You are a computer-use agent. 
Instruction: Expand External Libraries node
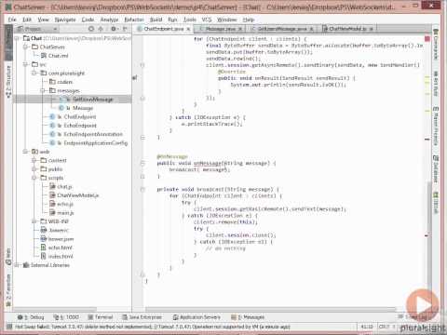point(18,265)
